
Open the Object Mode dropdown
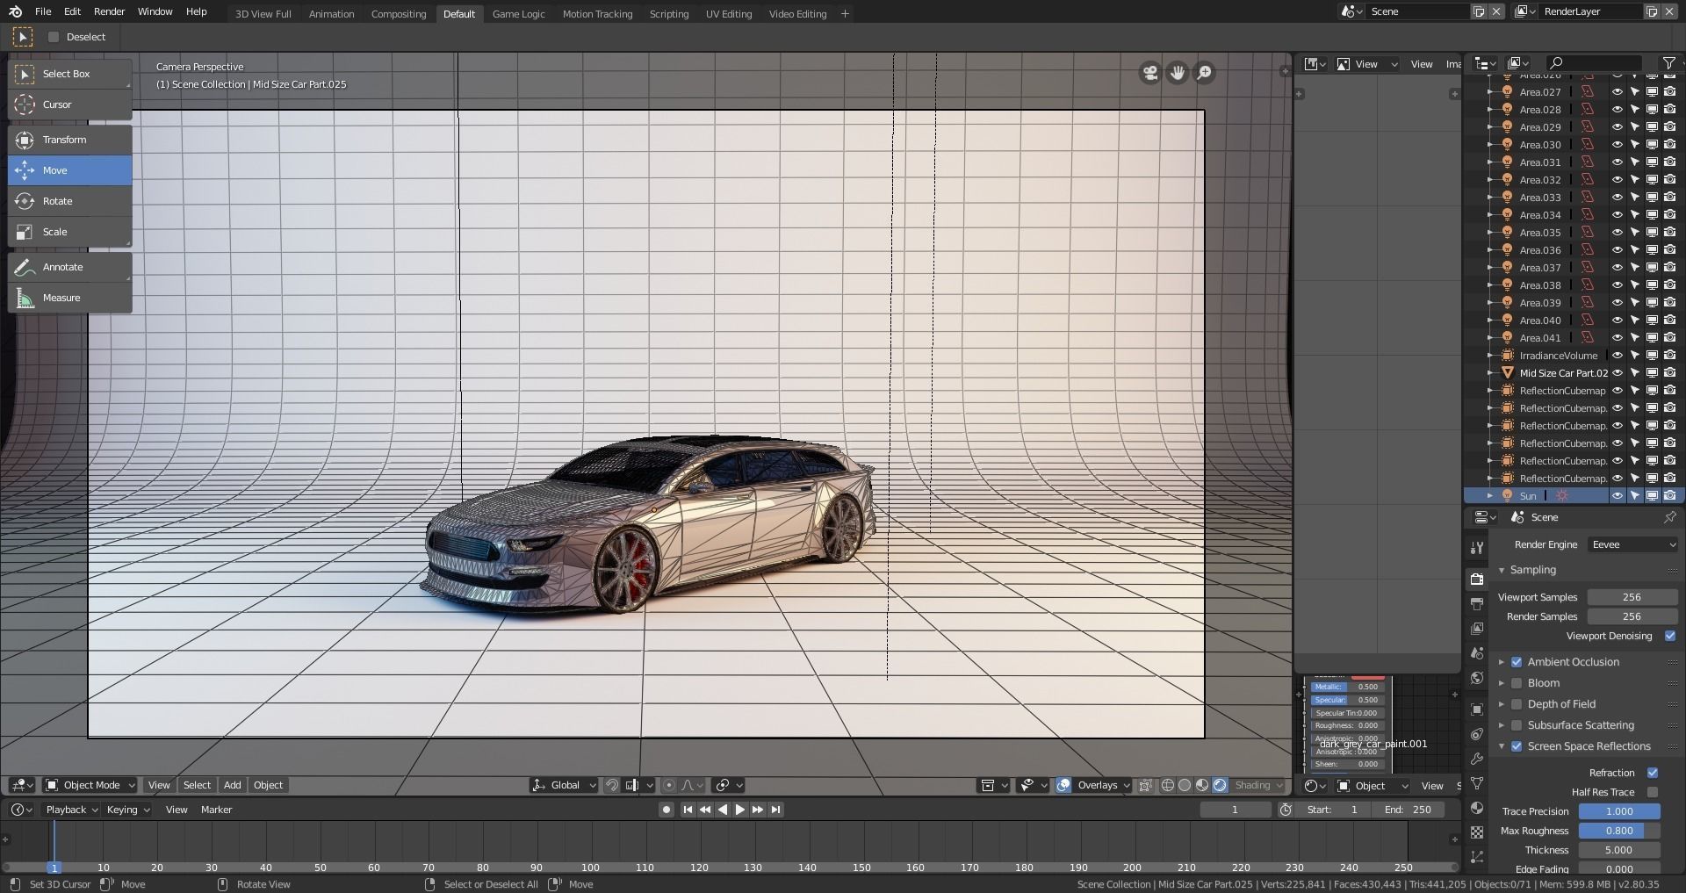click(x=90, y=785)
